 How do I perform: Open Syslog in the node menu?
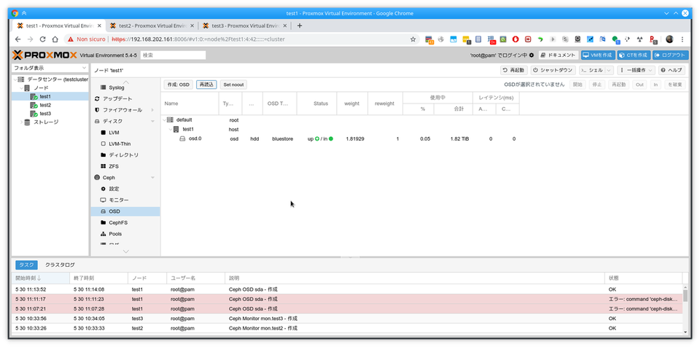(116, 87)
